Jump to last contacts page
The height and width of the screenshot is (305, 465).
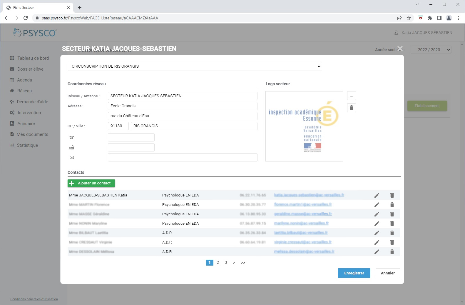pos(243,263)
